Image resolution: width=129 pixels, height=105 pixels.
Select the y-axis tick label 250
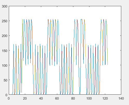pyautogui.click(x=5, y=21)
